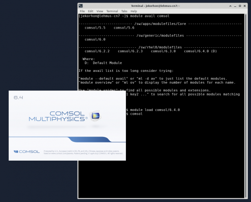
Task: Click the /sw/generic/modulefiles heading
Action: [160, 35]
